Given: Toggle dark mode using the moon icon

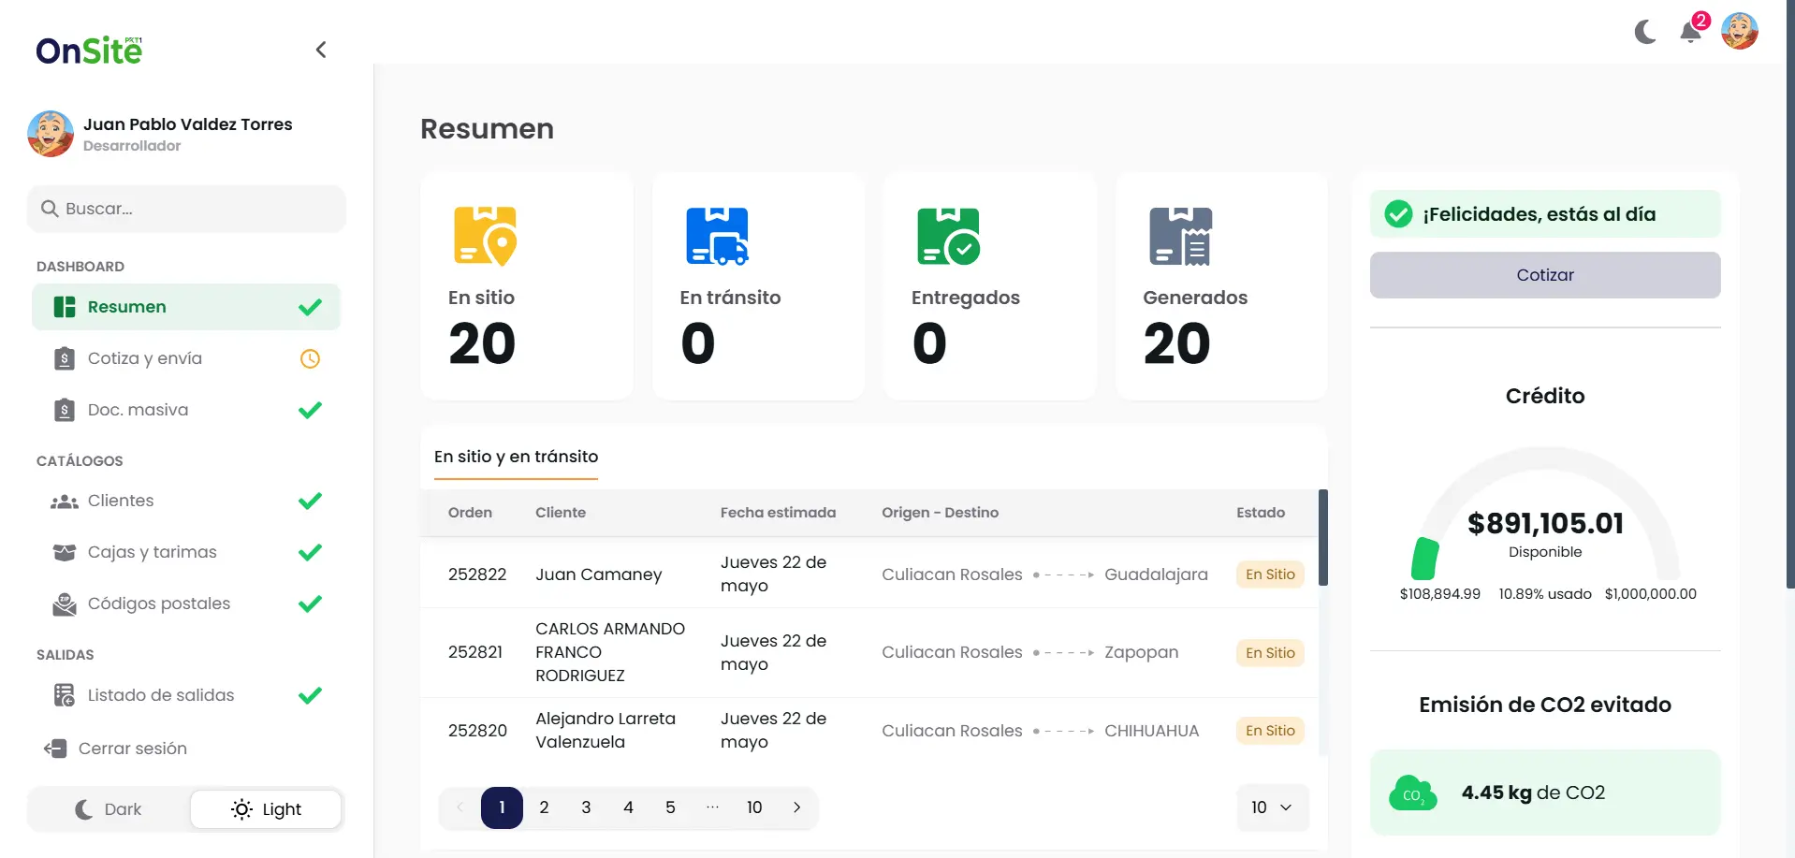Looking at the screenshot, I should tap(1645, 32).
